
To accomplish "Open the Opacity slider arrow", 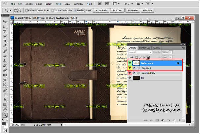I will pos(171,52).
